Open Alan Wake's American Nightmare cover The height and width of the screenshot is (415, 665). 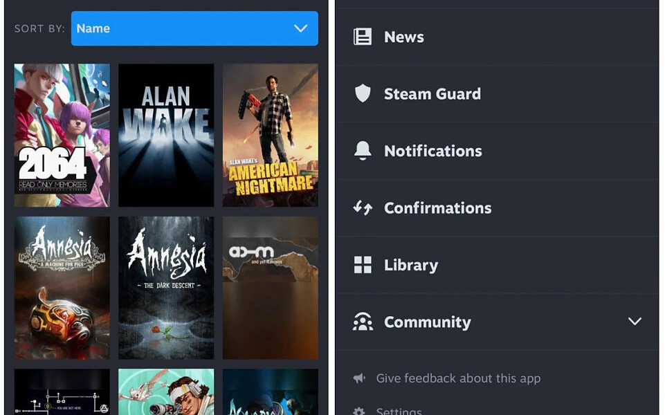coord(271,136)
